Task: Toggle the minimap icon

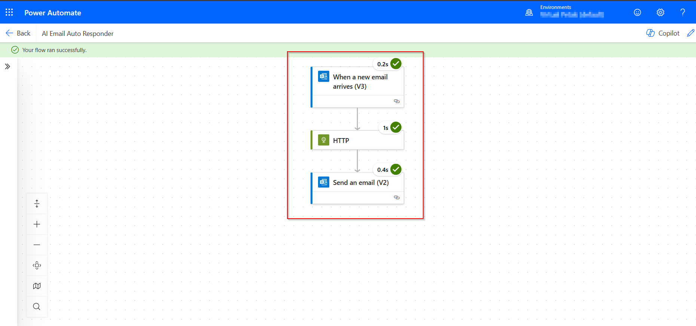Action: point(37,286)
